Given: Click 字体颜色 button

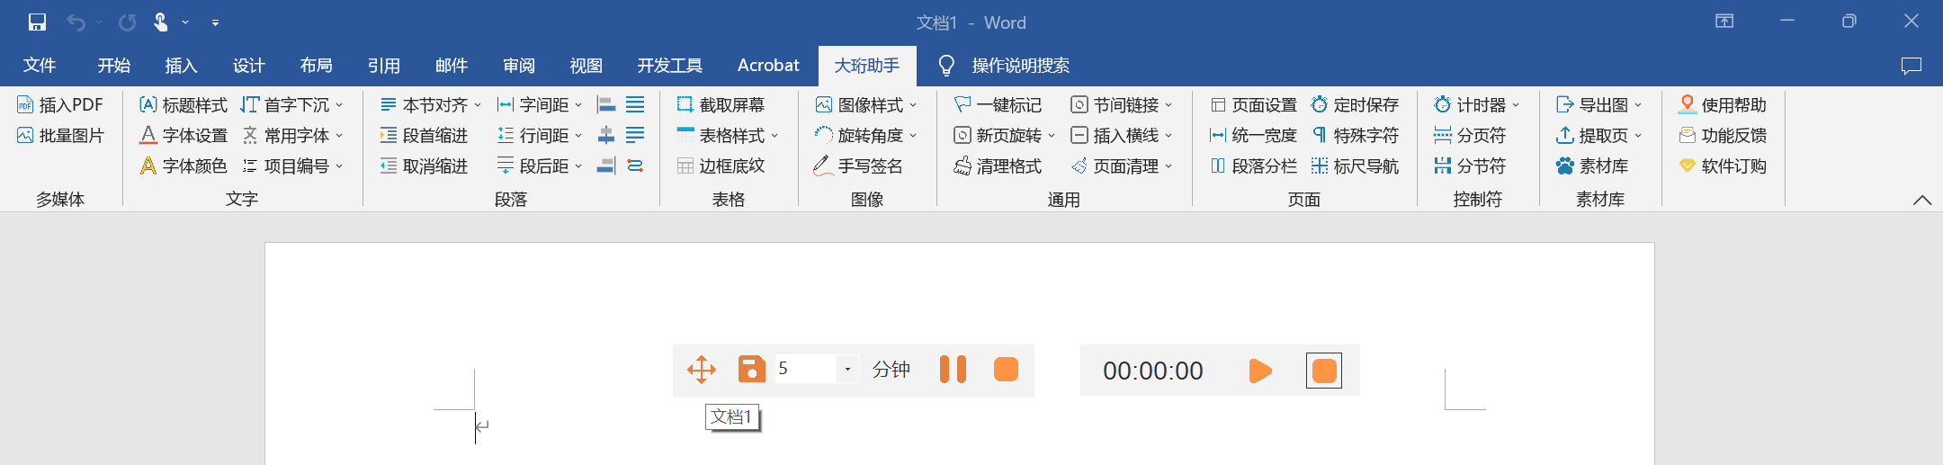Looking at the screenshot, I should pyautogui.click(x=184, y=166).
